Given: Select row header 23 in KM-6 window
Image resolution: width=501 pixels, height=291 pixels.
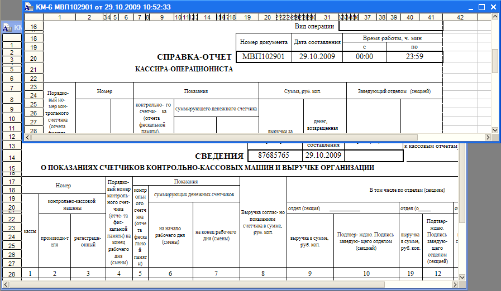Looking at the screenshot, I should pyautogui.click(x=34, y=87).
